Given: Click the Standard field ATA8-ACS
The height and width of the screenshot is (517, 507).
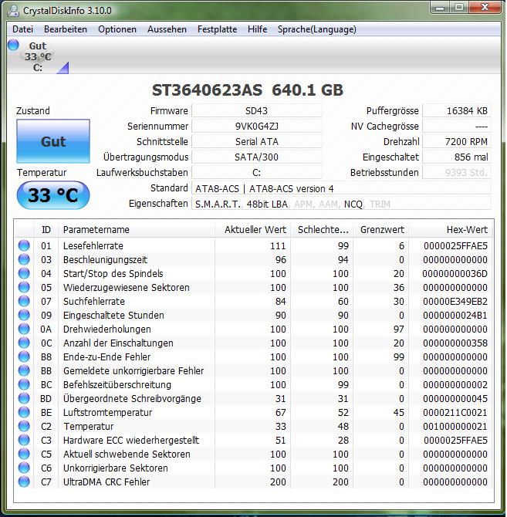Looking at the screenshot, I should pos(342,188).
